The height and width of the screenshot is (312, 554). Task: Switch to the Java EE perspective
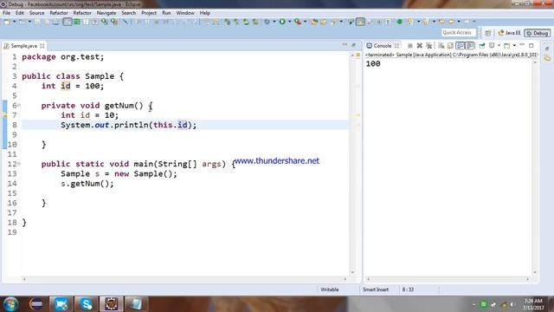point(509,33)
